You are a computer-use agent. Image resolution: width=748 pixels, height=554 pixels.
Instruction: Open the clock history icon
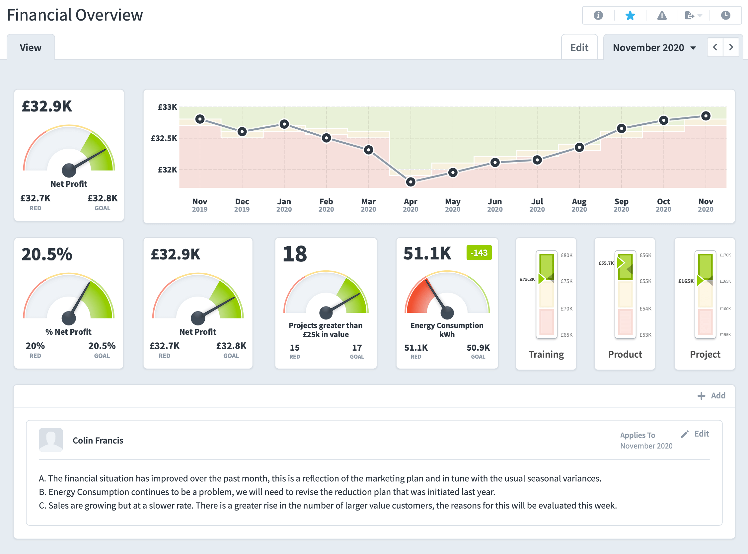tap(725, 16)
